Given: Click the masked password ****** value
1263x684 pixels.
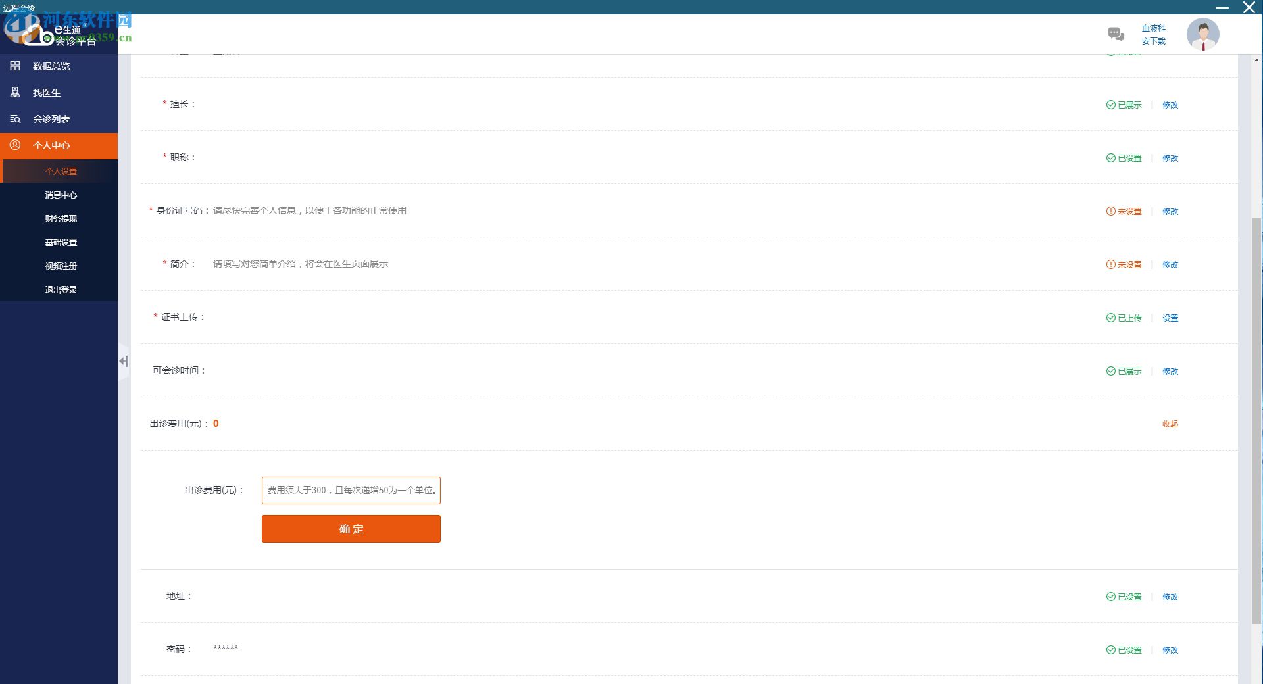Looking at the screenshot, I should [226, 648].
